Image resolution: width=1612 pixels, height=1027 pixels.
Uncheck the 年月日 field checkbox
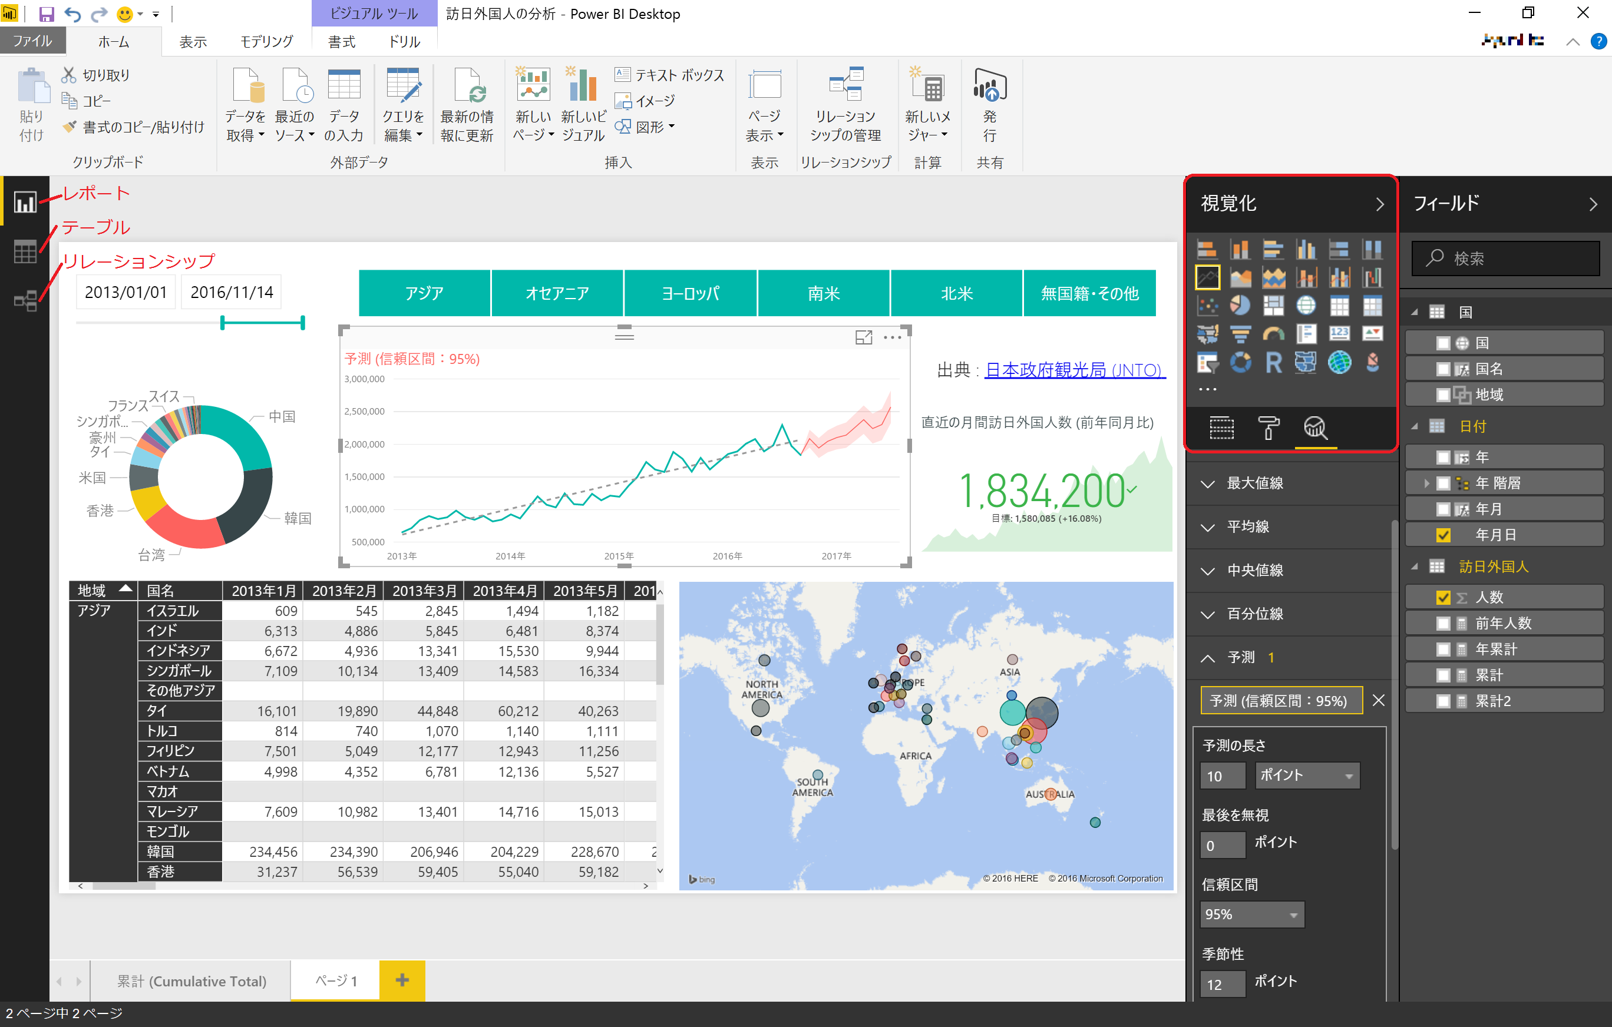[1443, 535]
